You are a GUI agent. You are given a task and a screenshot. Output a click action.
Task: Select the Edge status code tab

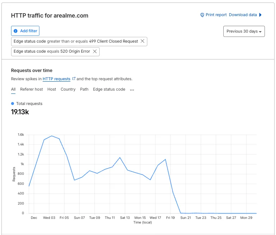click(x=109, y=89)
